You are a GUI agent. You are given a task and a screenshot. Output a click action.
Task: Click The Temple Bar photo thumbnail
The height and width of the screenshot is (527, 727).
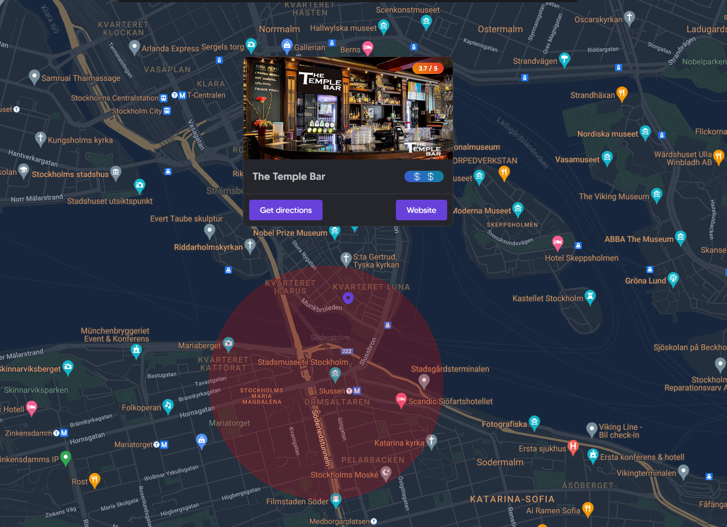click(348, 108)
